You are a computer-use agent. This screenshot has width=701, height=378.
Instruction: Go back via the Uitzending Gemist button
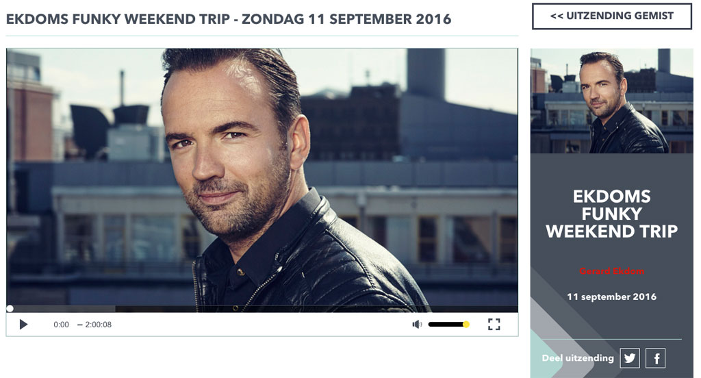pos(611,16)
